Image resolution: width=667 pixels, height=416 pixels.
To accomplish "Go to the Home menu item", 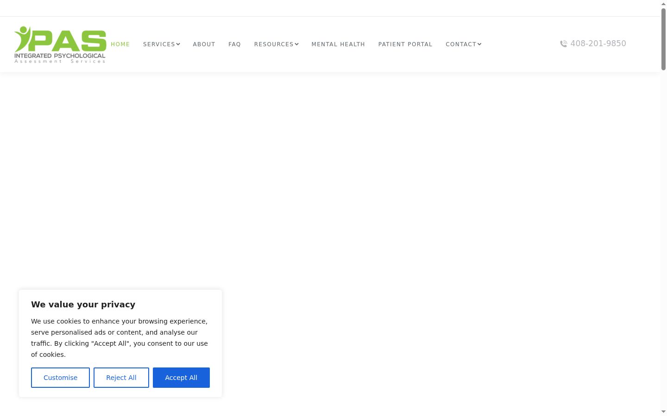I will point(120,44).
